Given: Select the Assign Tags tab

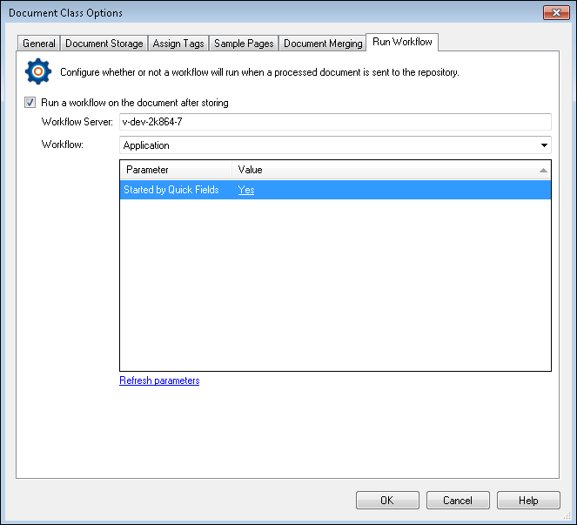Looking at the screenshot, I should point(178,44).
